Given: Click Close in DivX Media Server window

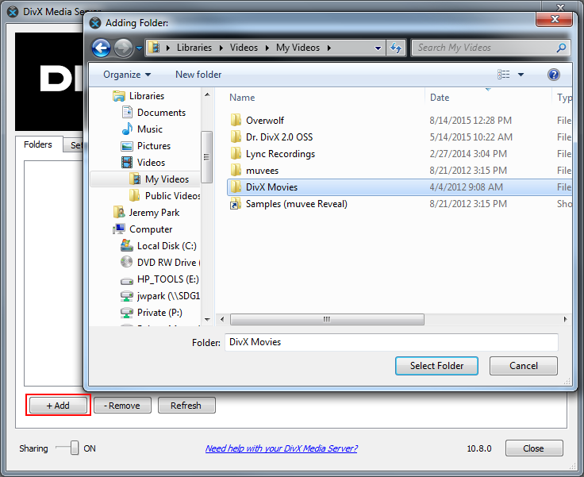Looking at the screenshot, I should click(x=534, y=448).
